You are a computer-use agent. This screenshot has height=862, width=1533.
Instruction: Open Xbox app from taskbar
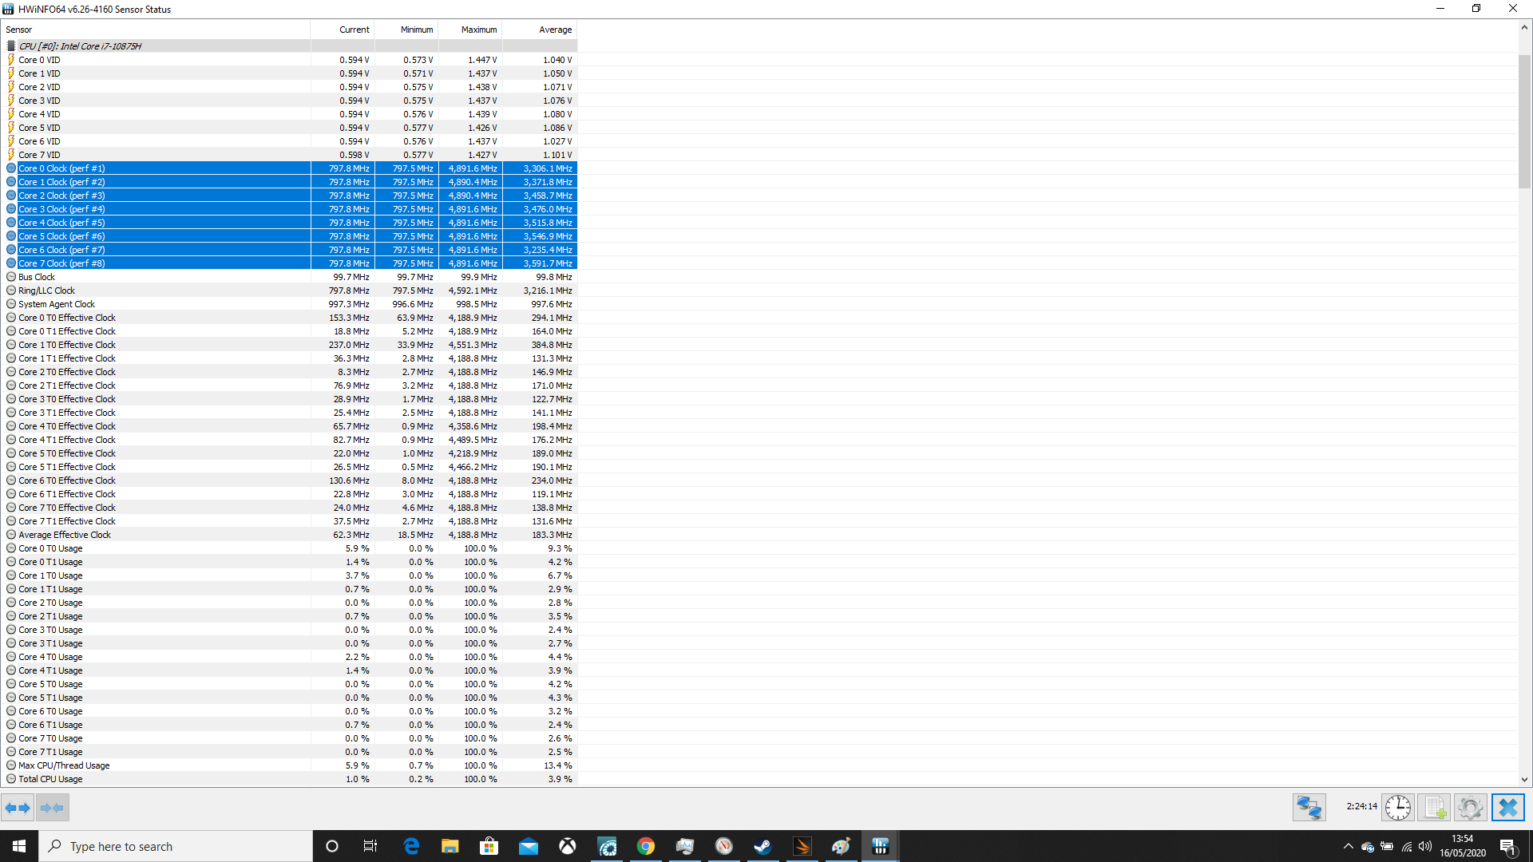click(x=568, y=846)
